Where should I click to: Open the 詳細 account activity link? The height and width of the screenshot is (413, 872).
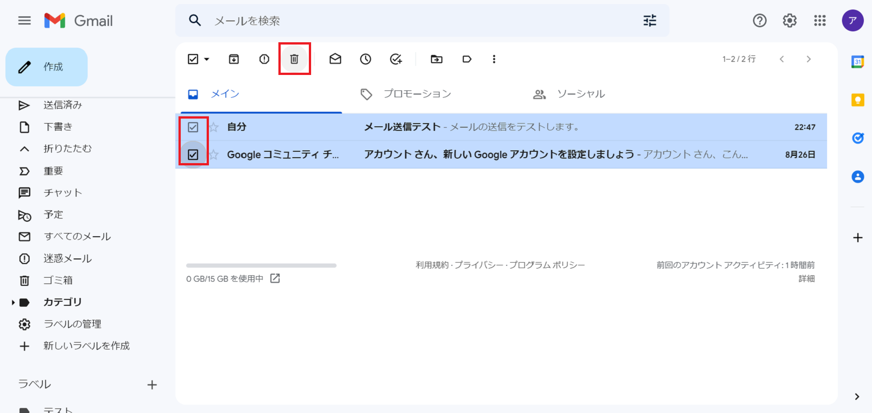pos(806,279)
